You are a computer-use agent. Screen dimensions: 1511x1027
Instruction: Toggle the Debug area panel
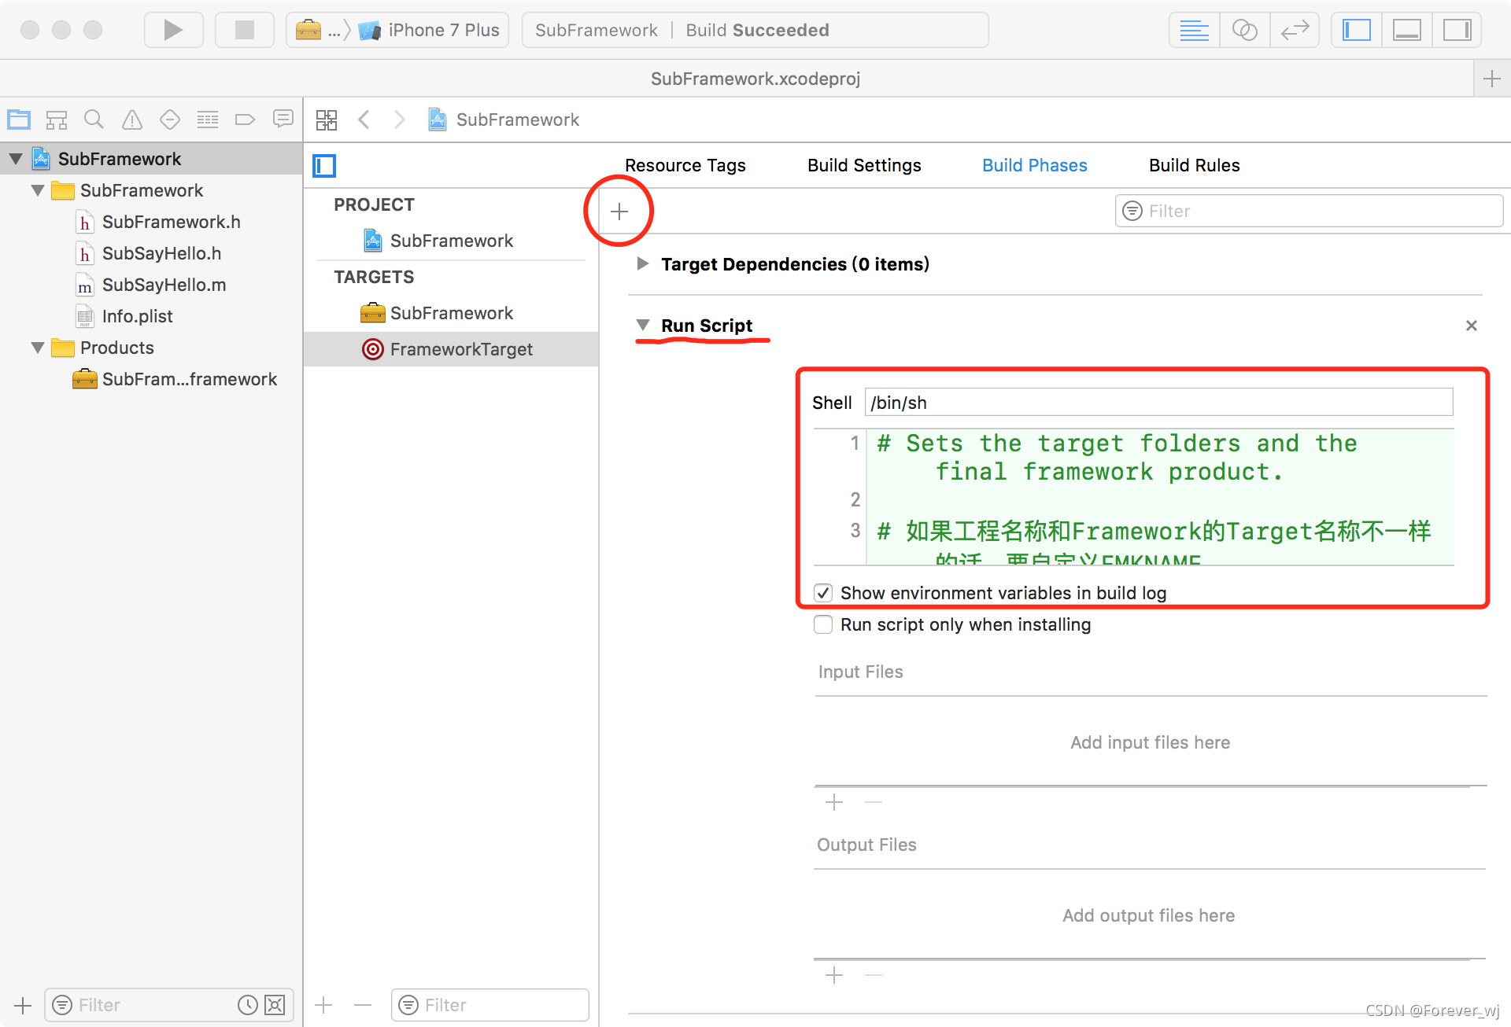(1406, 30)
